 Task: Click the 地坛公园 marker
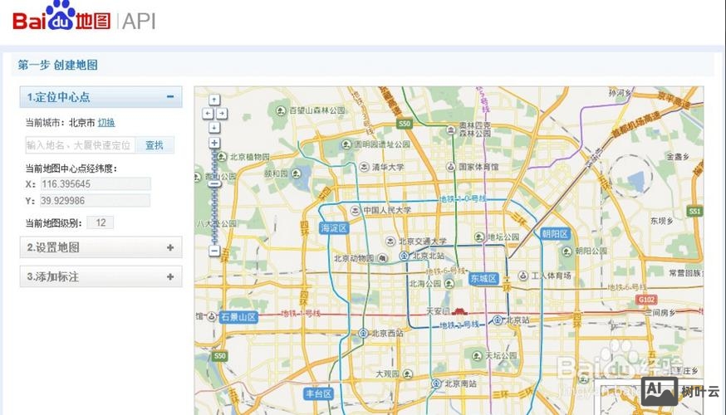pos(479,237)
